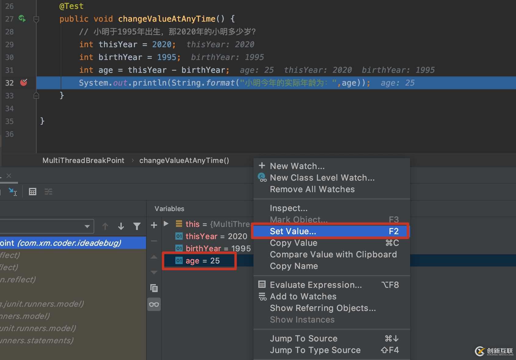Move watch up with triangle icon
This screenshot has height=360, width=516.
coord(154,257)
